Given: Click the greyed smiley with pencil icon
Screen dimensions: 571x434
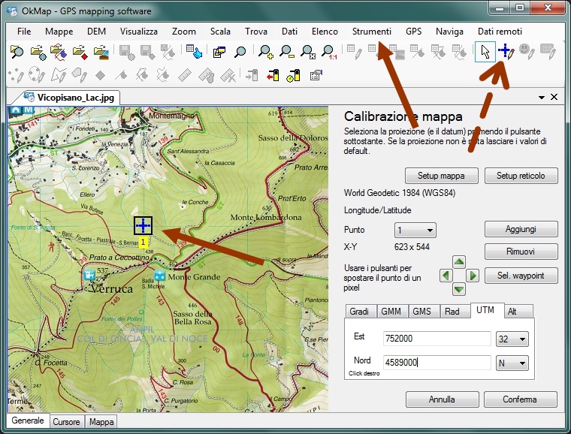Looking at the screenshot, I should (x=527, y=52).
